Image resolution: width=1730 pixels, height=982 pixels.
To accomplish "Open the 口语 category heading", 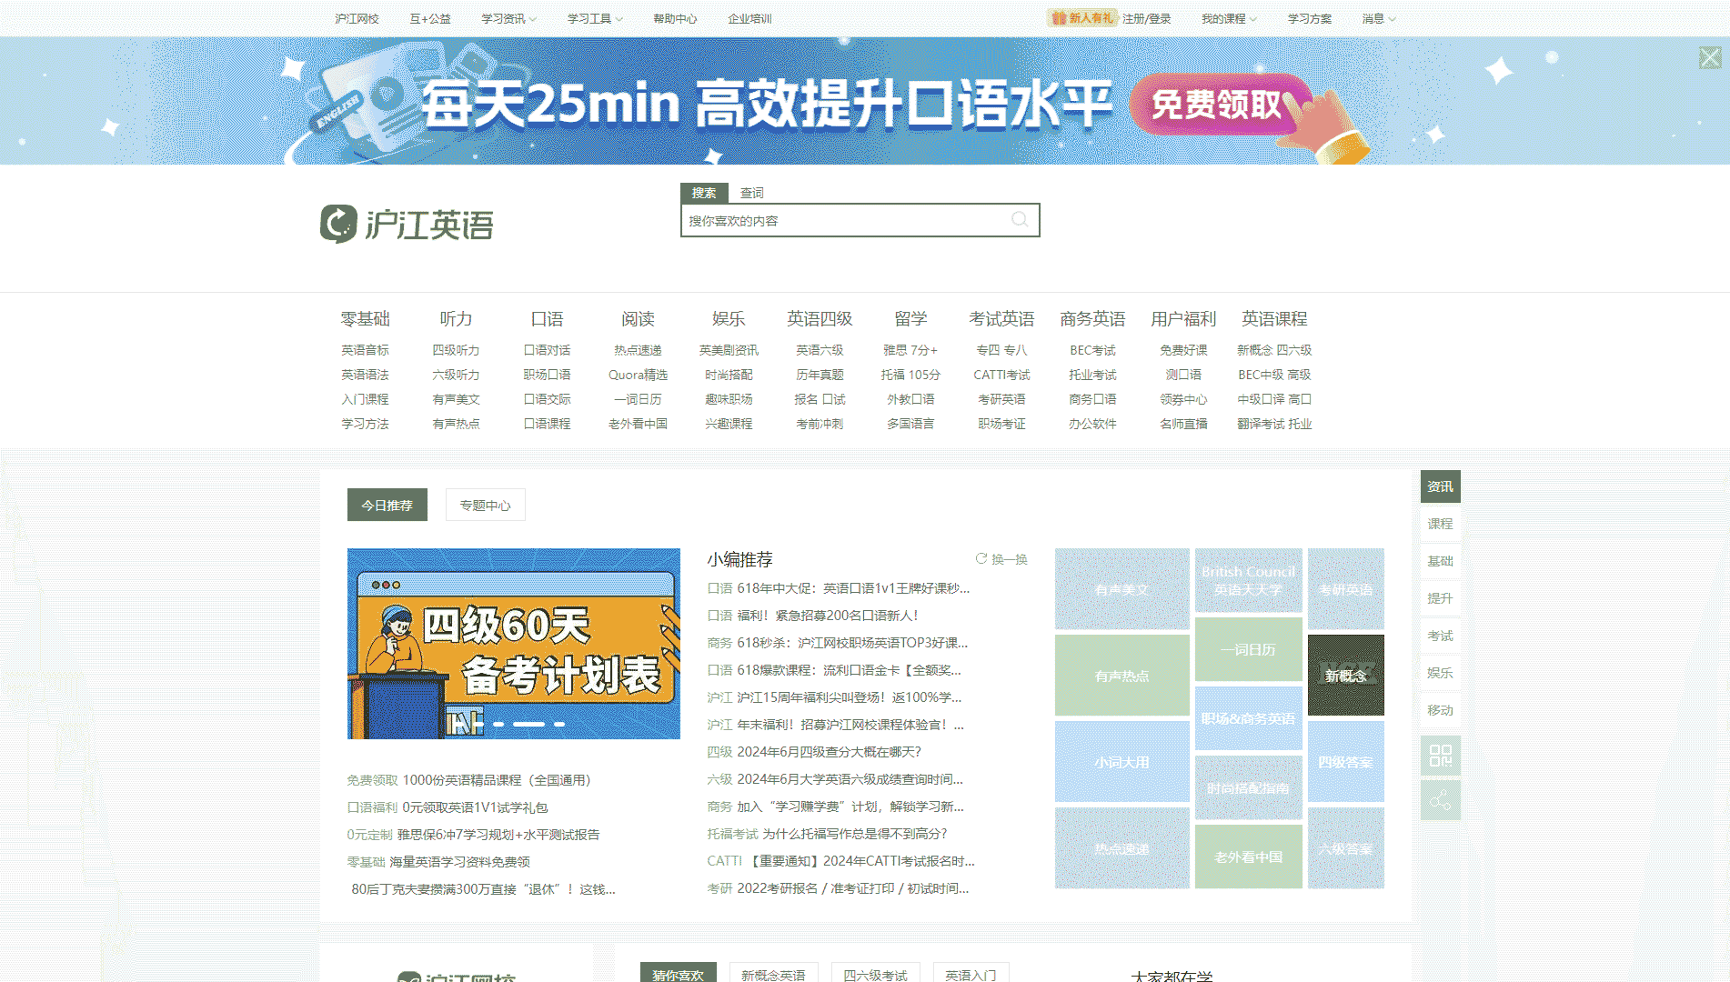I will point(547,318).
